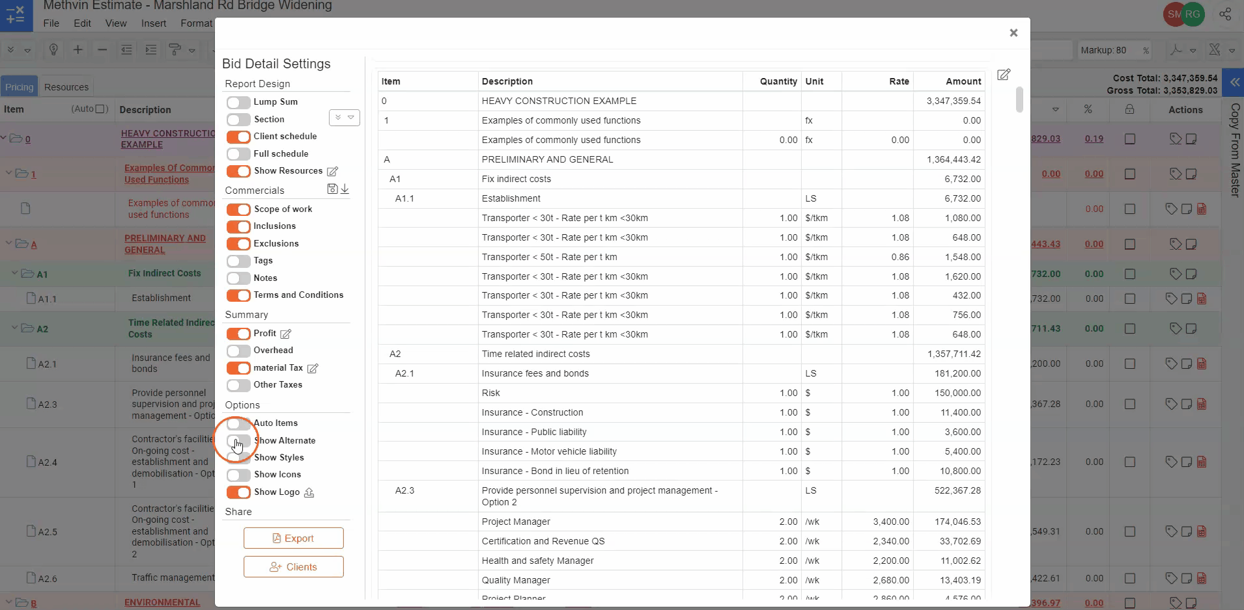The height and width of the screenshot is (610, 1244).
Task: Expand the Copy From Master side panel
Action: [1233, 83]
